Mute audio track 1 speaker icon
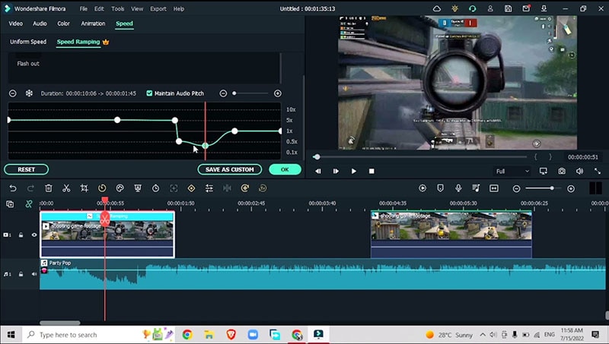The height and width of the screenshot is (344, 609). click(x=34, y=274)
